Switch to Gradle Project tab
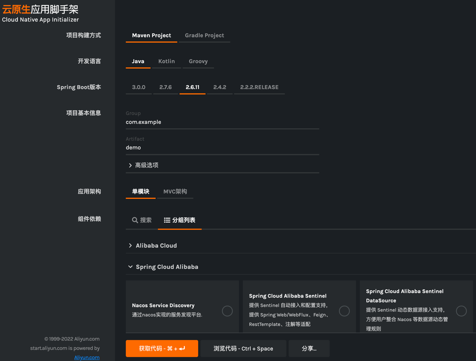 pyautogui.click(x=204, y=35)
